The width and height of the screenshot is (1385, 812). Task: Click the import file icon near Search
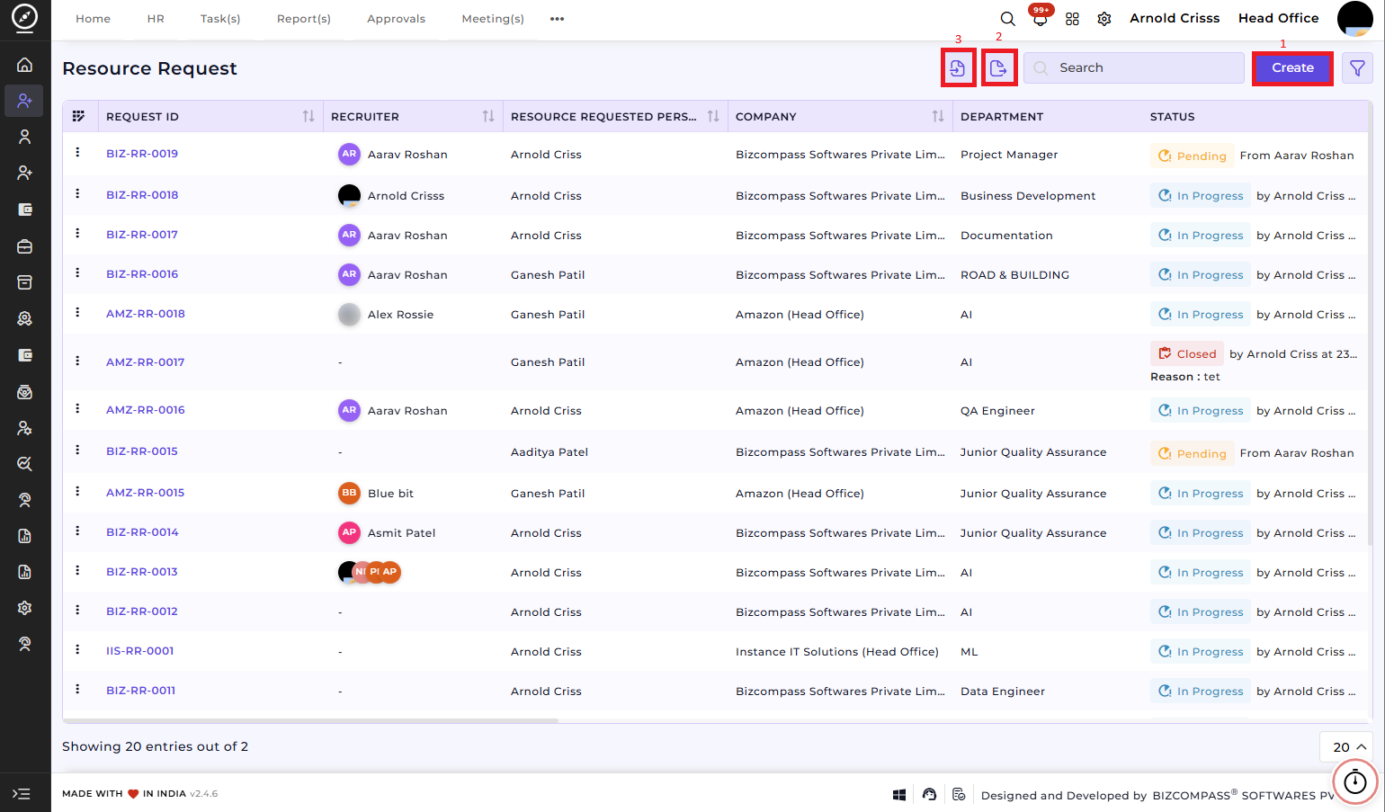click(x=958, y=68)
